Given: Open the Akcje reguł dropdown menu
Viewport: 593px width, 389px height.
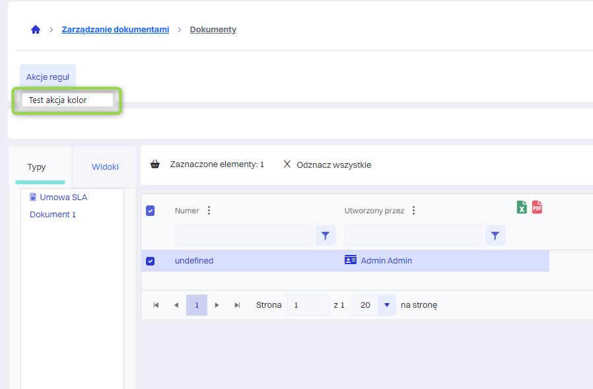Looking at the screenshot, I should tap(48, 77).
